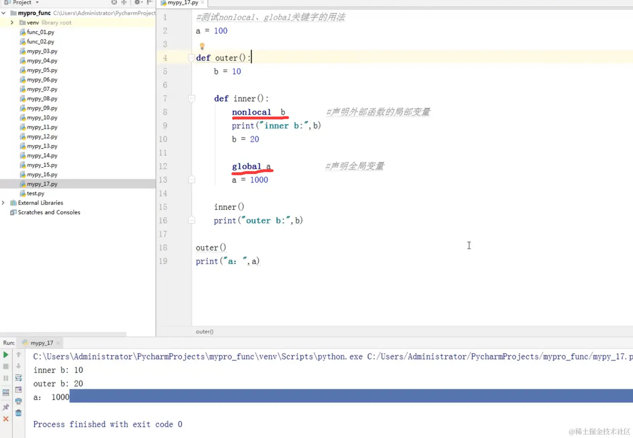Toggle Scroll to end in Run console

tap(19, 390)
